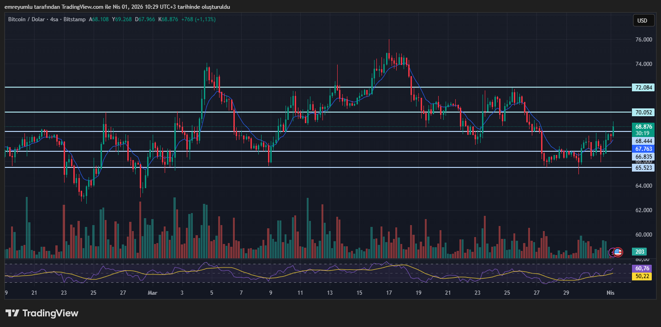Click the Bitcoin / Dolar symbol title
The width and height of the screenshot is (661, 327).
click(x=28, y=19)
